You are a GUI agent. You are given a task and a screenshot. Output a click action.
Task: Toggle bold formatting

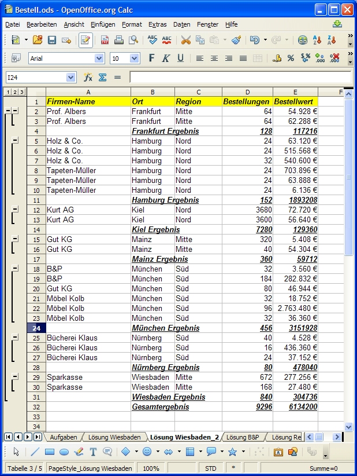151,58
